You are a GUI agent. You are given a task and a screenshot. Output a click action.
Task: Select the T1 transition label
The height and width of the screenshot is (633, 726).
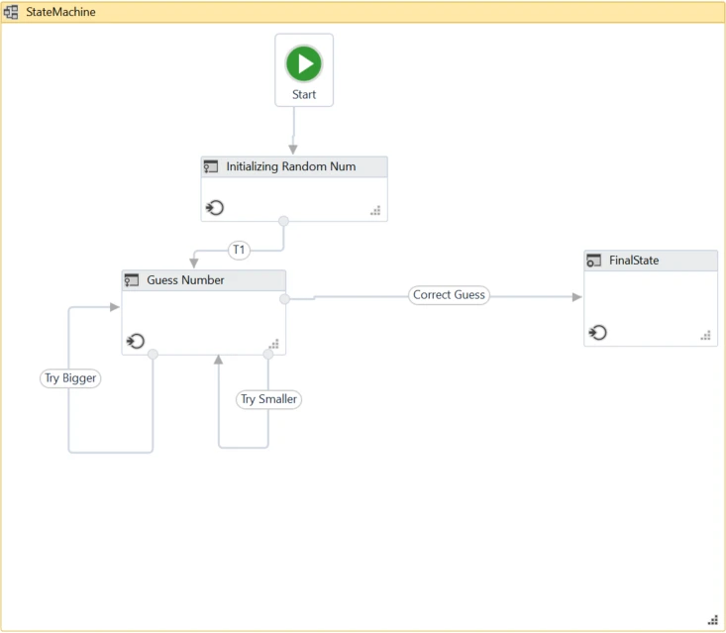(239, 250)
